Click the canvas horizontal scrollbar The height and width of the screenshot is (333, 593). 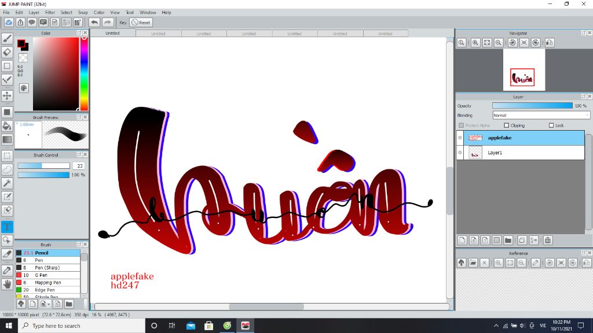266,306
